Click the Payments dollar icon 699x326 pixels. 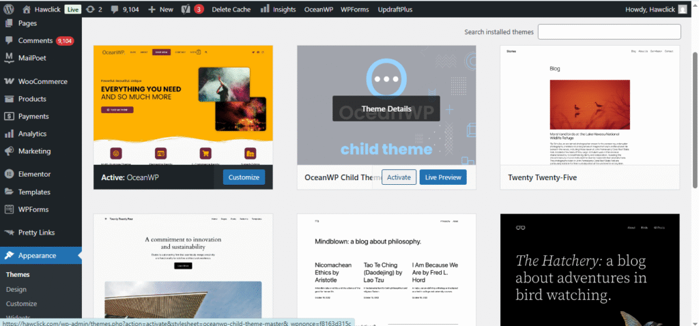(9, 116)
